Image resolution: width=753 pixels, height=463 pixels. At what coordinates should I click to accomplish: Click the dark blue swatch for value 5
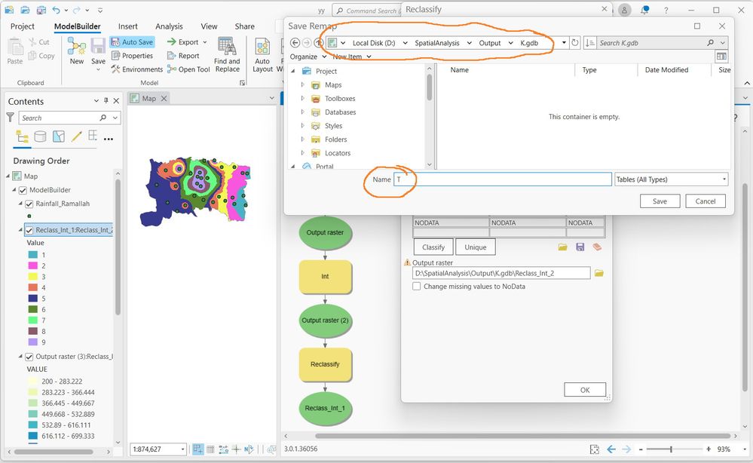point(32,299)
